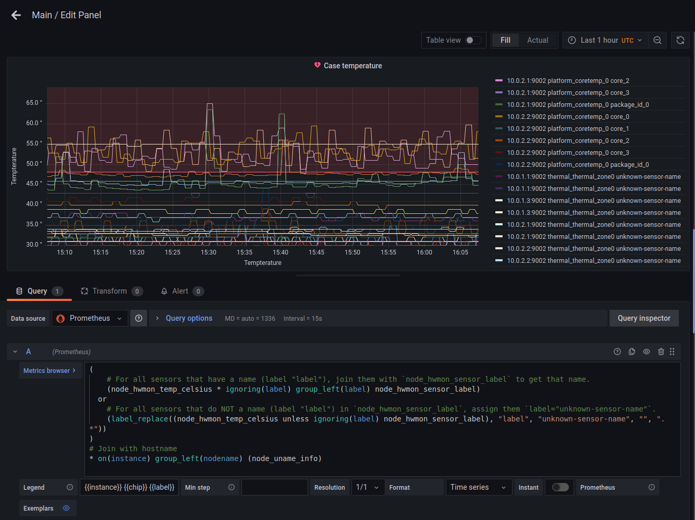Click the zoom out time range icon
This screenshot has height=520, width=695.
coord(657,40)
